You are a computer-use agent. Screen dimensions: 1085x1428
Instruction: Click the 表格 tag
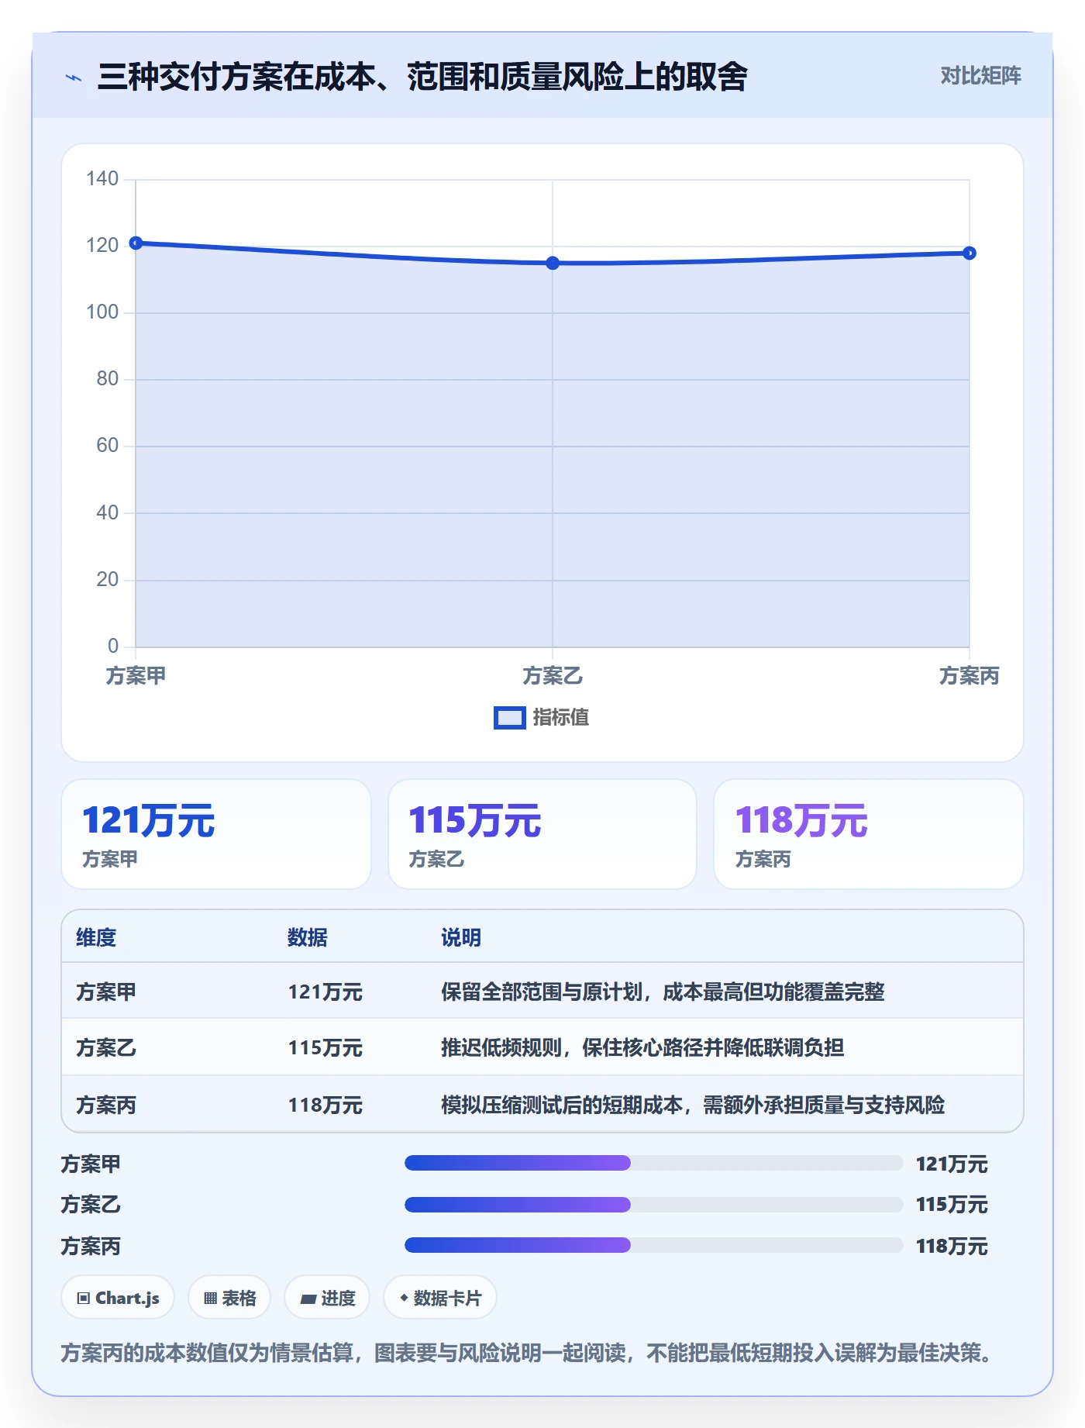point(229,1298)
